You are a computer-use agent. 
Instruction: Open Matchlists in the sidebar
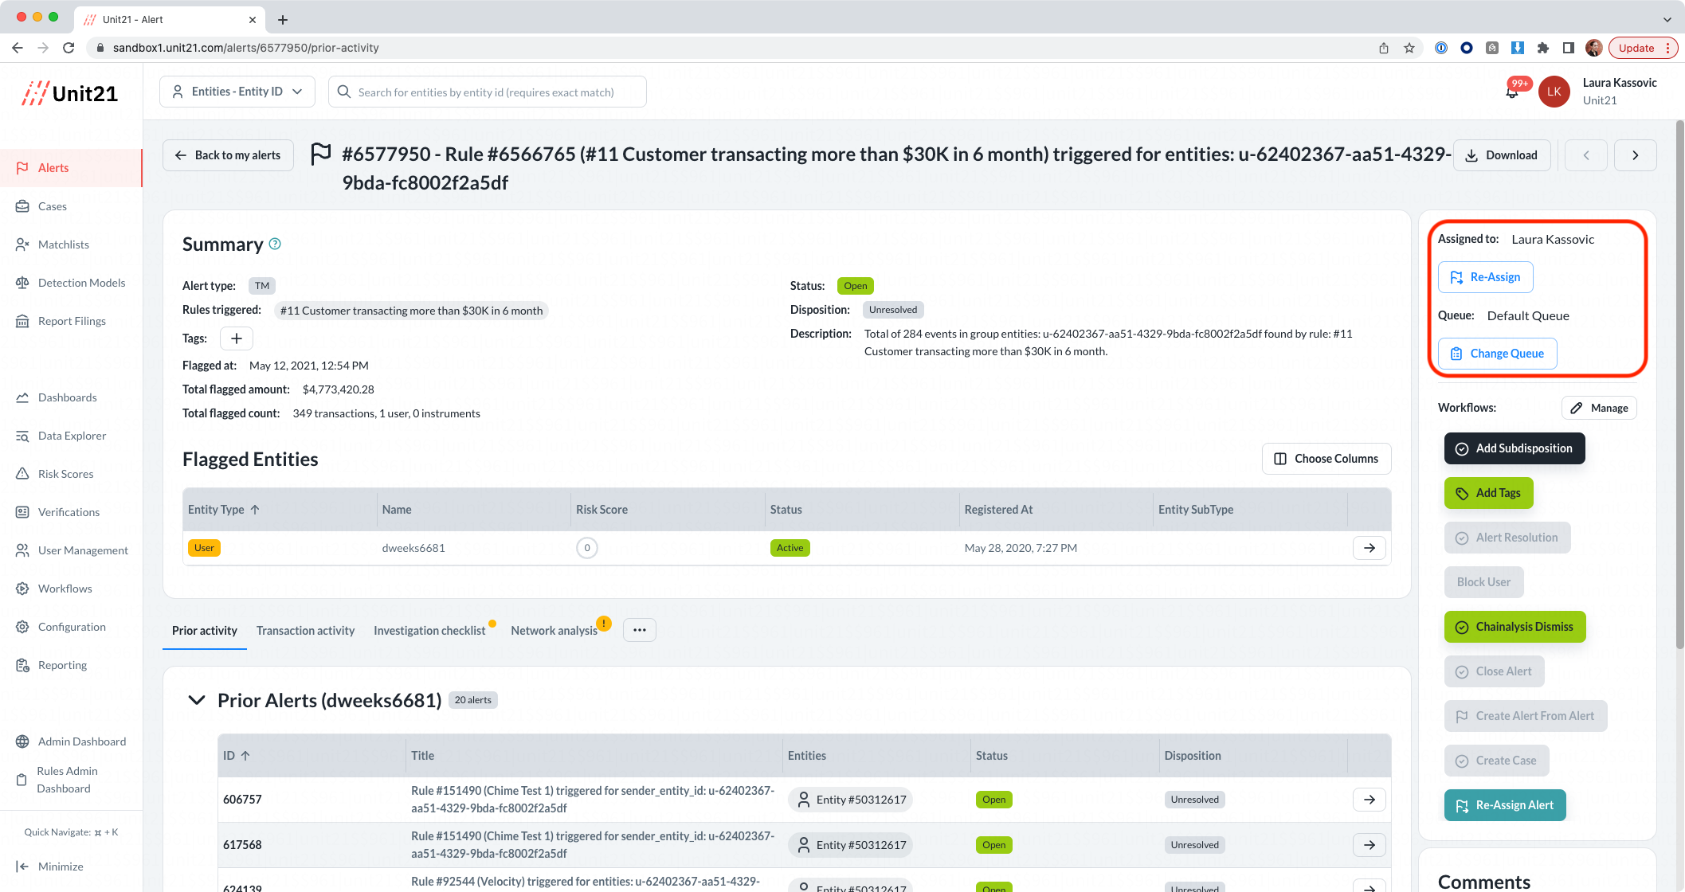(x=64, y=245)
